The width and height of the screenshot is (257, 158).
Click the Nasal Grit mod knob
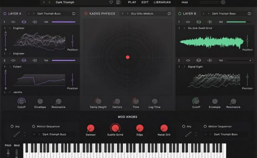[164, 128]
